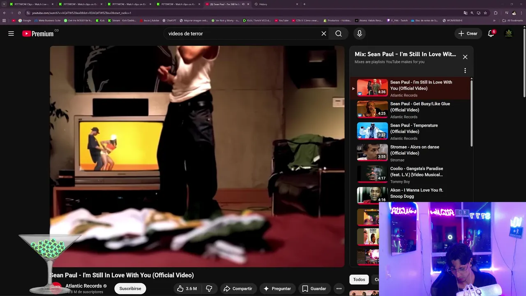This screenshot has width=526, height=296.
Task: Close the Sean Paul YouTube tab
Action: pyautogui.click(x=248, y=4)
